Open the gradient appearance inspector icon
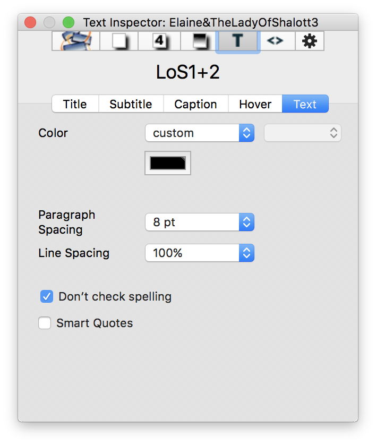The image size is (376, 444). coord(201,41)
